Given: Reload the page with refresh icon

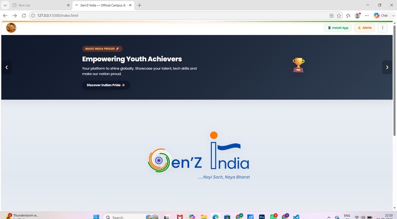Looking at the screenshot, I should click(x=24, y=15).
